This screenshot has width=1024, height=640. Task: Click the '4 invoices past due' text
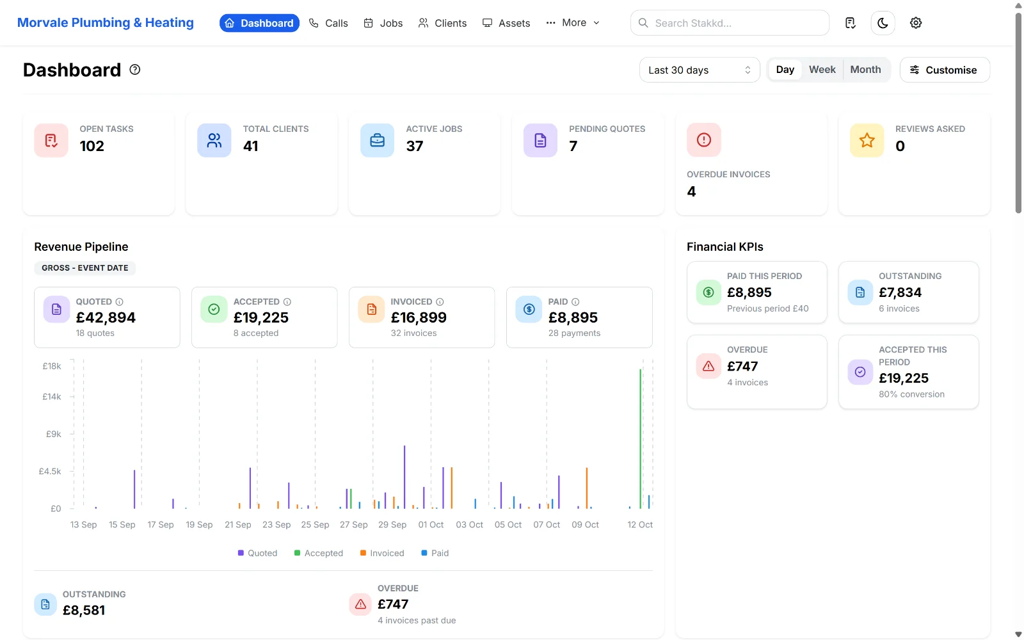tap(417, 620)
